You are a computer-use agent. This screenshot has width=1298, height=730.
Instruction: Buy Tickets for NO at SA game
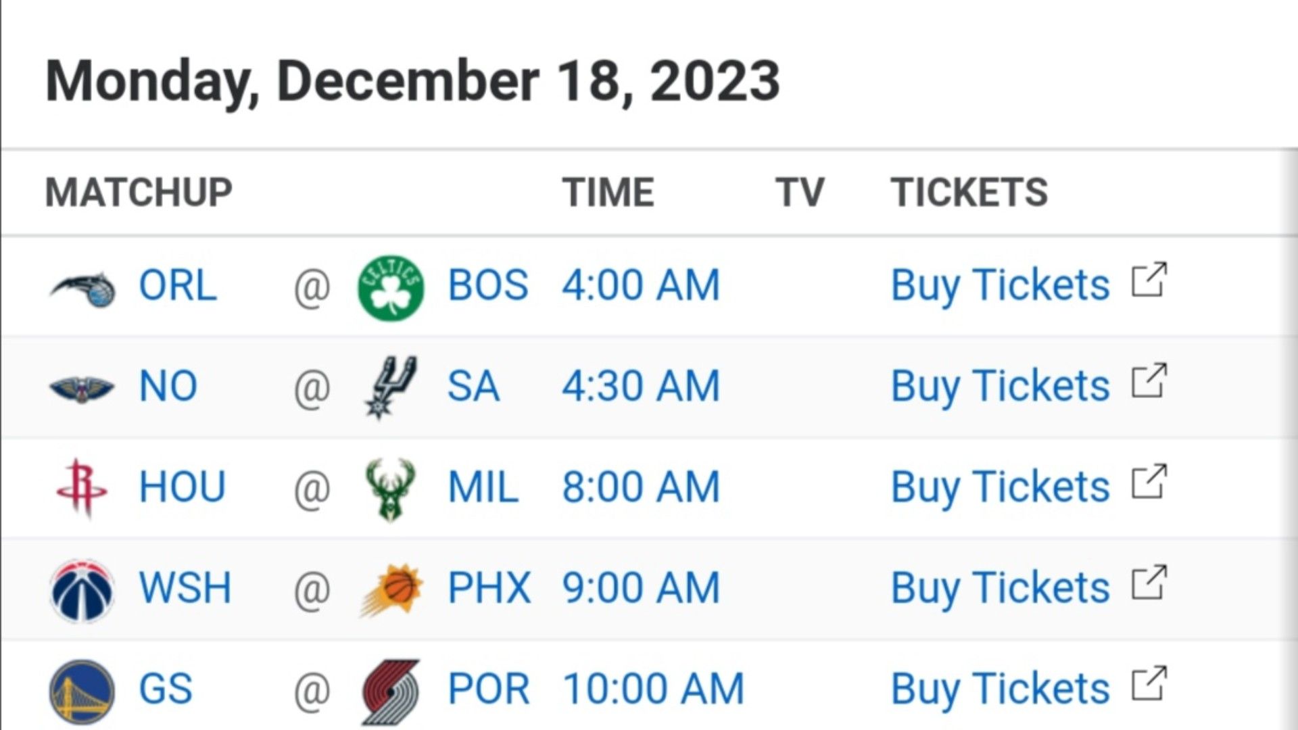1001,387
